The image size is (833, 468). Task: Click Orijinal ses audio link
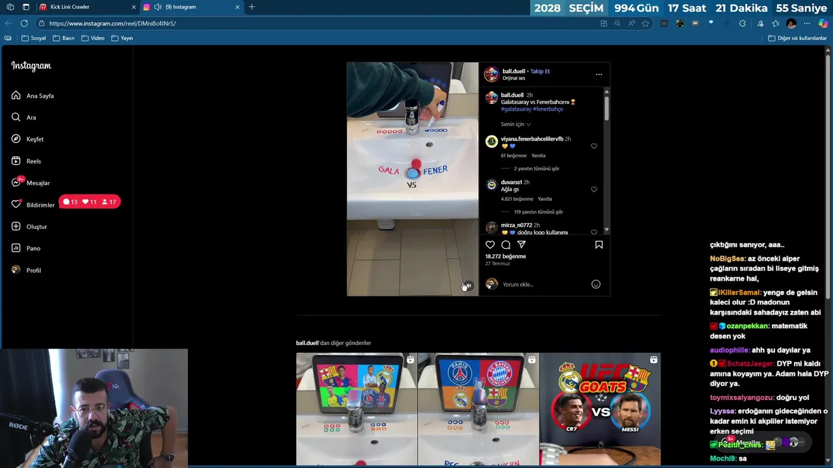point(513,78)
